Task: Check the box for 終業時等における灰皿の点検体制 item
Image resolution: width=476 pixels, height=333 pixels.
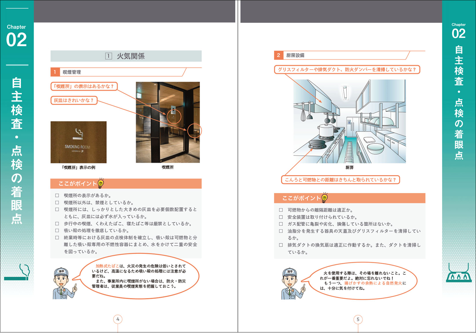Action: click(x=57, y=238)
